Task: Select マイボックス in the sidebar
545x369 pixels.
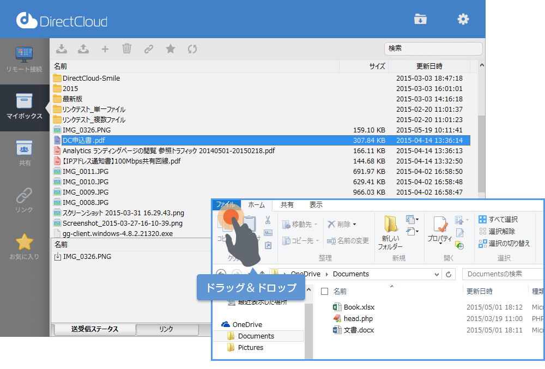Action: point(25,107)
